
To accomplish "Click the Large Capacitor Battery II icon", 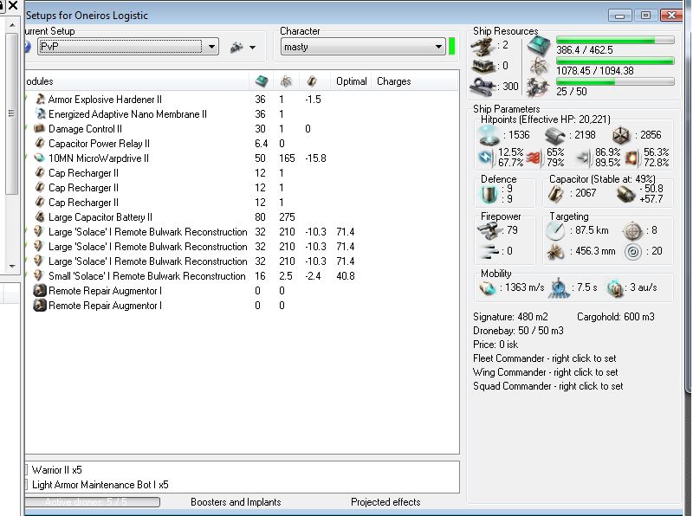I will tap(40, 217).
